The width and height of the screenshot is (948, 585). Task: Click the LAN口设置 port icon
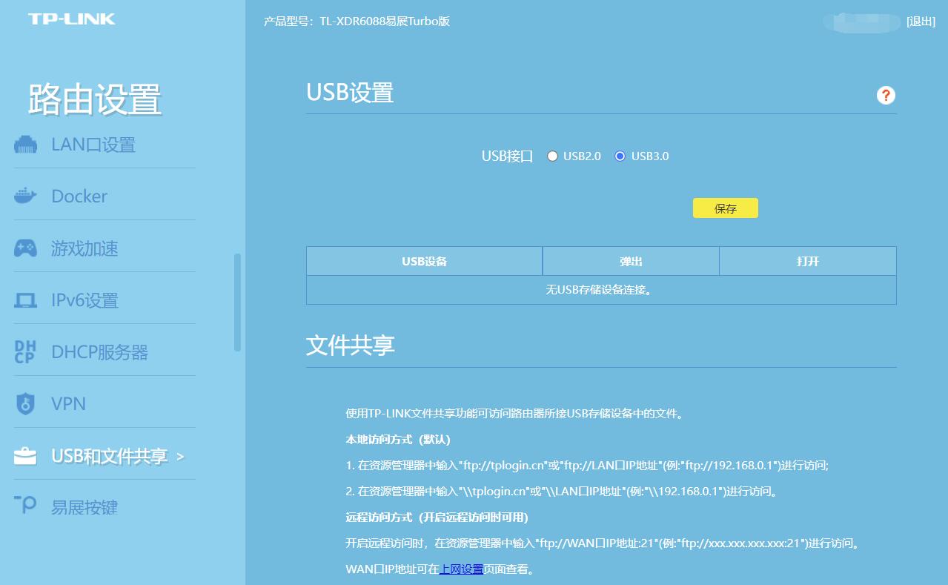point(24,143)
